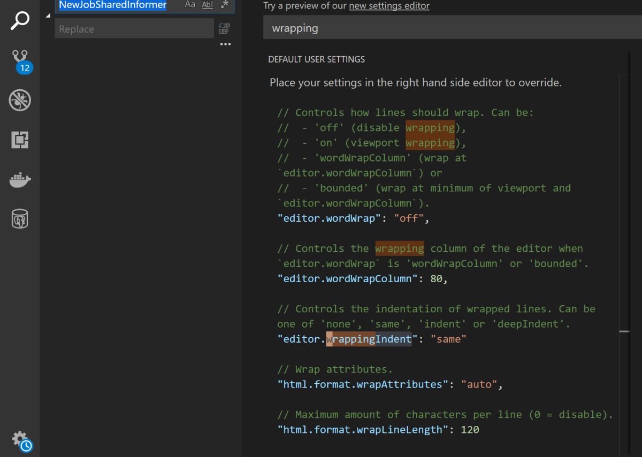Open the Docker explorer icon

coord(20,180)
